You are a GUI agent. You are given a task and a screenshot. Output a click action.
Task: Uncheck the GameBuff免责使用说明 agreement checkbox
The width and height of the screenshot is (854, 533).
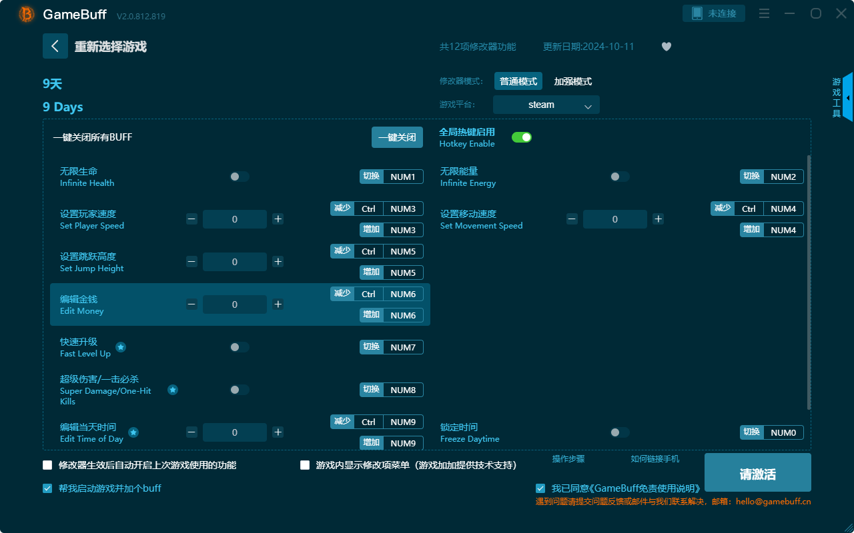click(x=540, y=488)
